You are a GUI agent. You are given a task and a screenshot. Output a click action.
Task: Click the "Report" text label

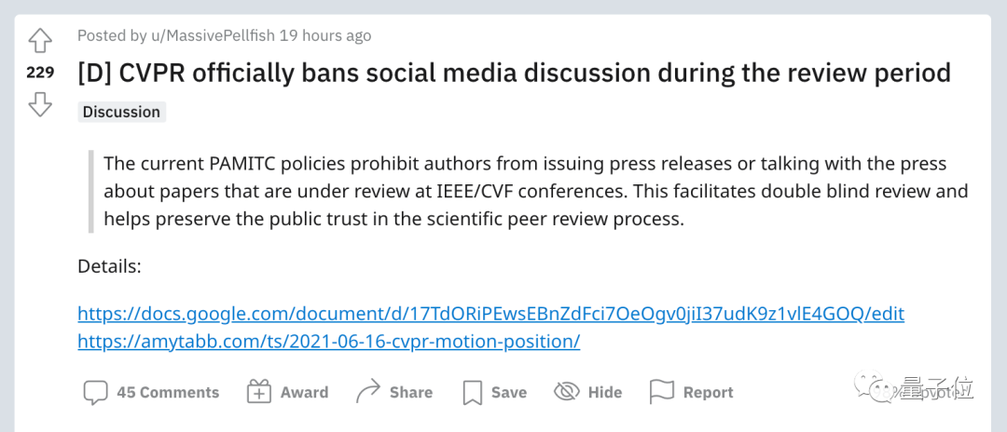[x=708, y=392]
